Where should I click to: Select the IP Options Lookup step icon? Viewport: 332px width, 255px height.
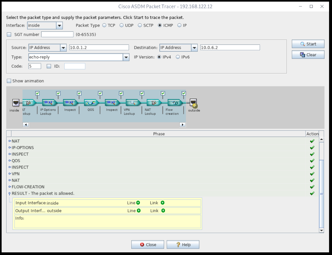pos(48,103)
